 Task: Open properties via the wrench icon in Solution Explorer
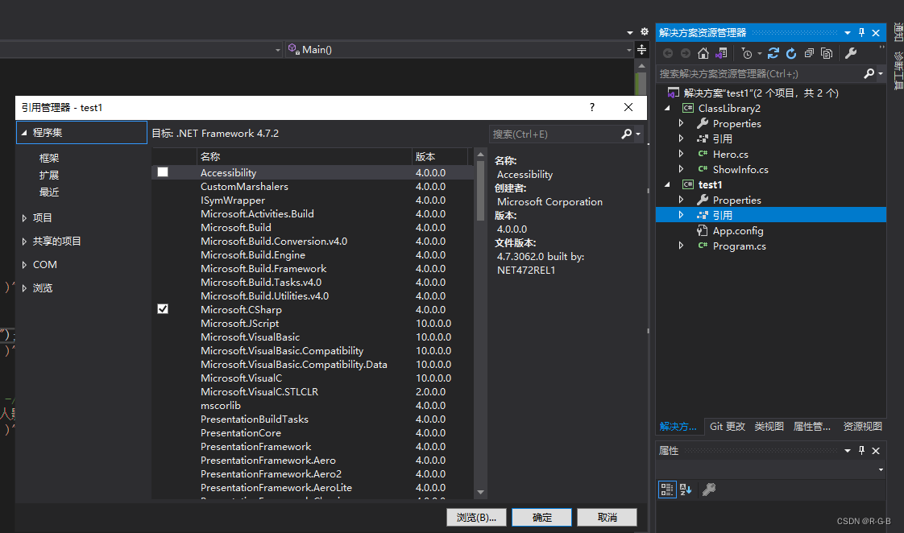click(x=851, y=54)
